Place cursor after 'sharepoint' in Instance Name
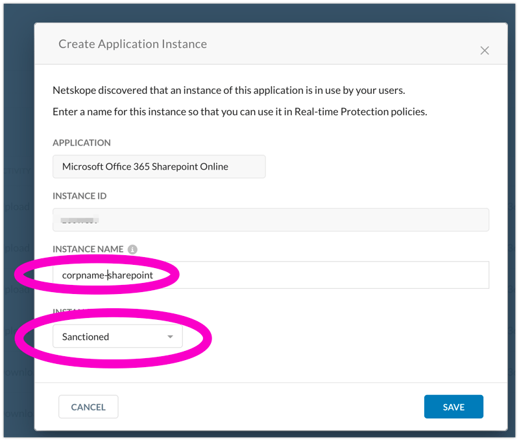The image size is (519, 441). (x=154, y=275)
